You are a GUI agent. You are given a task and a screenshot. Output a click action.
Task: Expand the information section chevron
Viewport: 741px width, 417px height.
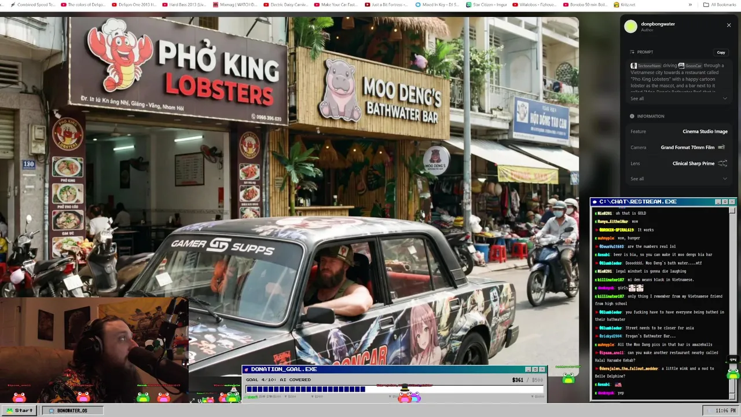click(x=725, y=178)
